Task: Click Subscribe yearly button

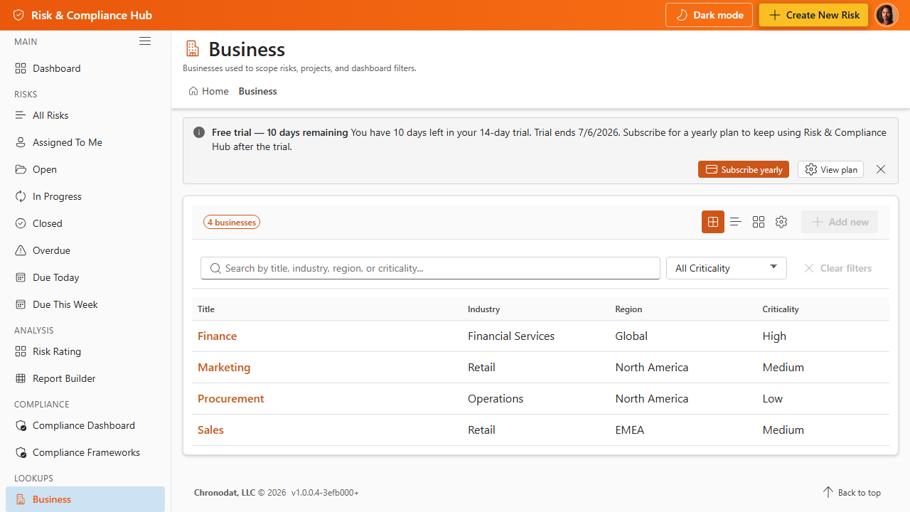Action: point(744,169)
